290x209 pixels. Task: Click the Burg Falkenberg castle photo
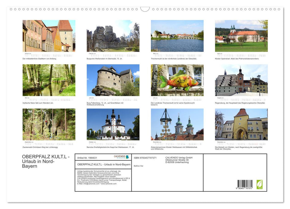point(113,81)
